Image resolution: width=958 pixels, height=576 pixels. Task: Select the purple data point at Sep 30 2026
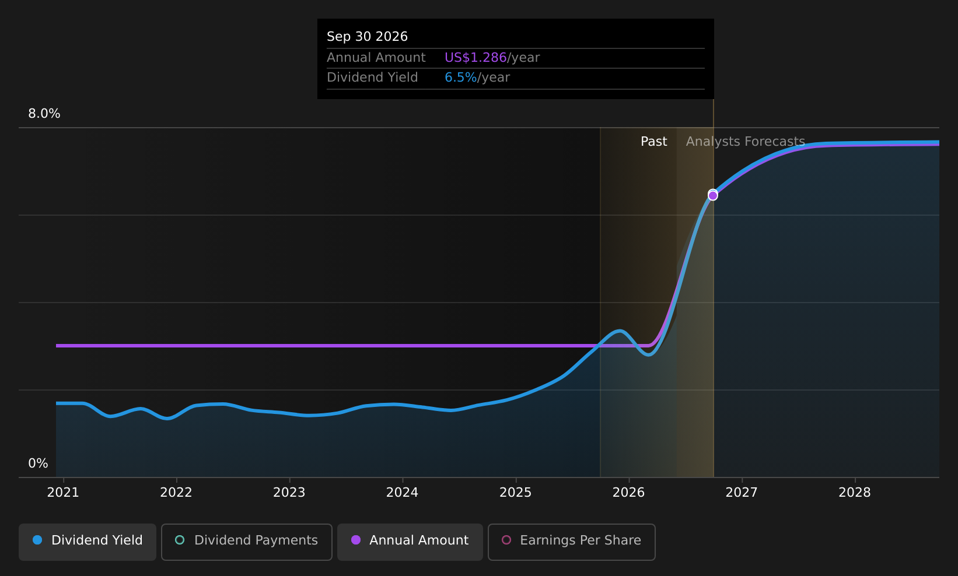[x=712, y=195]
